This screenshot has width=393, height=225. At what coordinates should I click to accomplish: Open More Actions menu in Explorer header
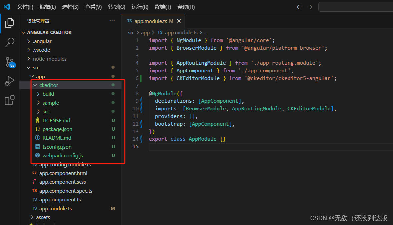(112, 21)
